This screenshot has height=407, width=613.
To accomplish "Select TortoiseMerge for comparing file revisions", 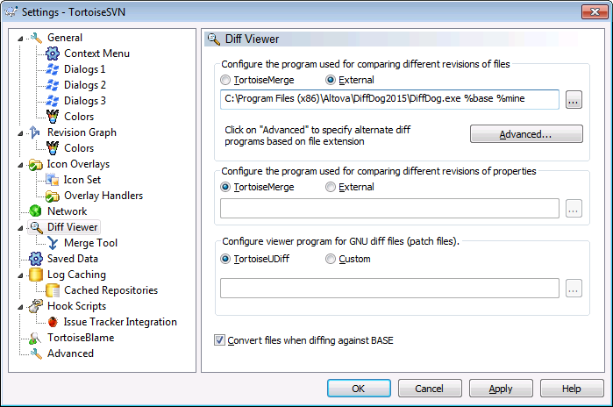I will (x=226, y=80).
